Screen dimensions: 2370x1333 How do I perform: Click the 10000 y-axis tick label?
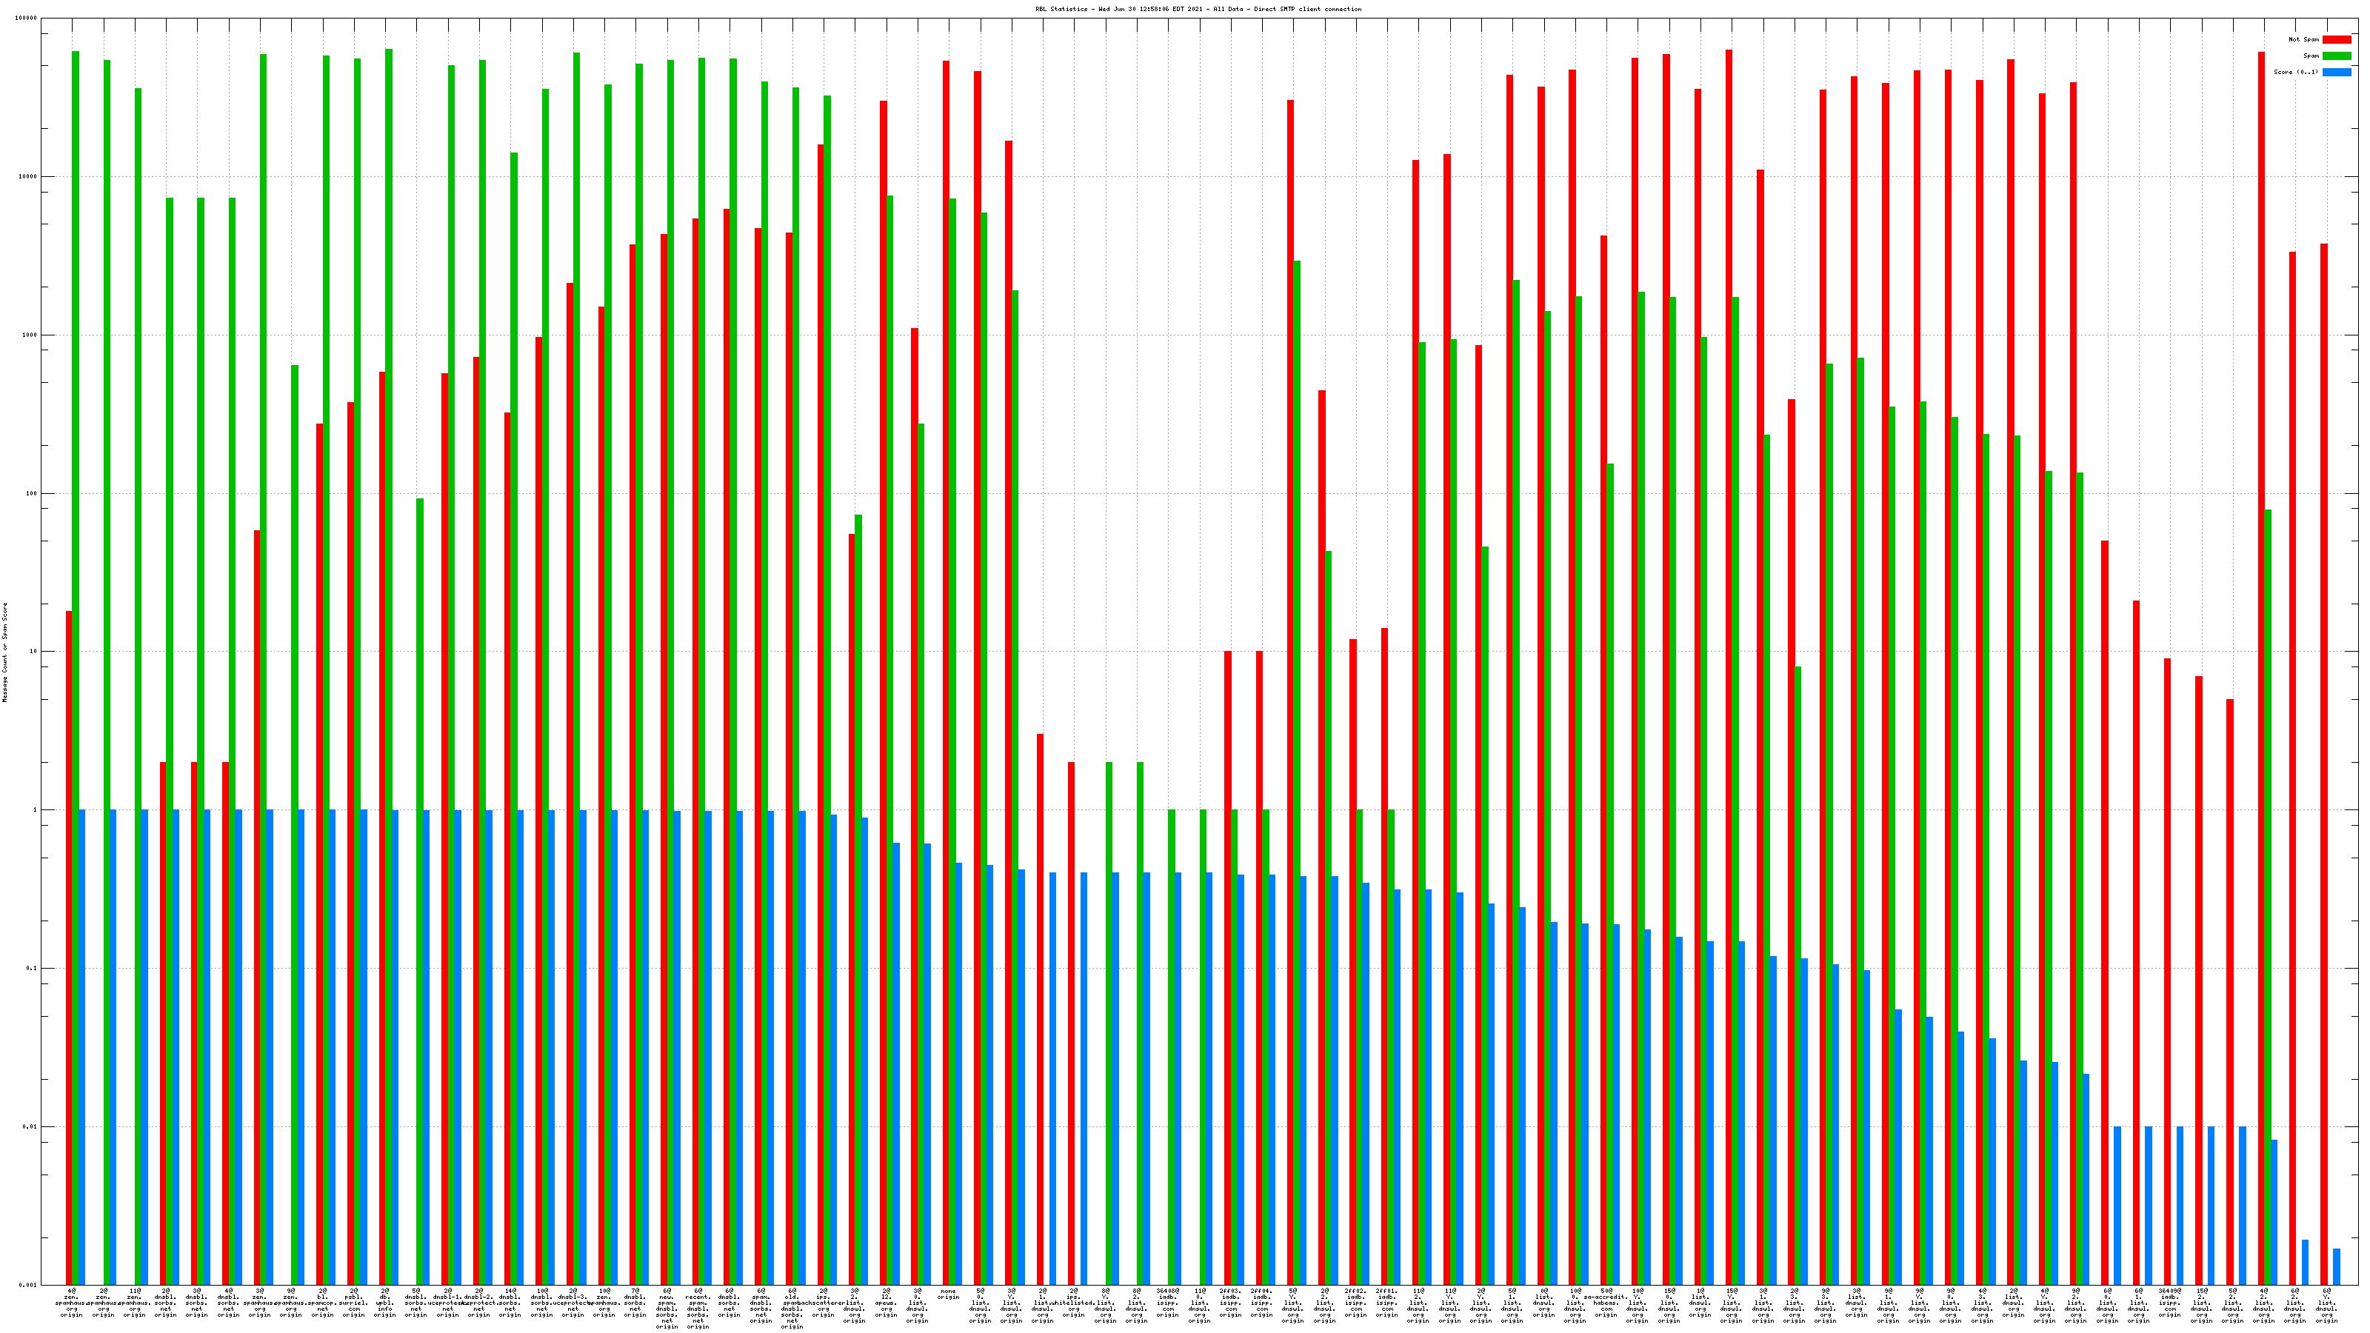coord(29,177)
